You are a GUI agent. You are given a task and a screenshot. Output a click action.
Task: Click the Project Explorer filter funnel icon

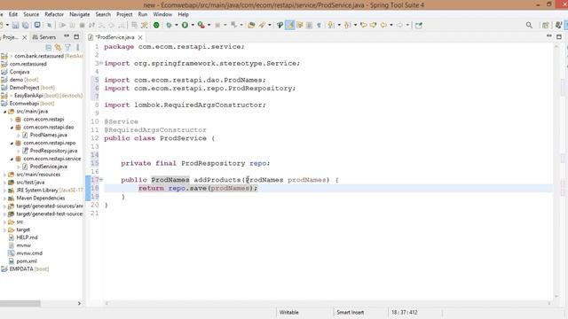pos(67,47)
